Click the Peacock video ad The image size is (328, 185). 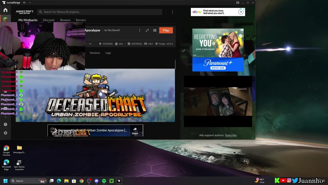[218, 101]
